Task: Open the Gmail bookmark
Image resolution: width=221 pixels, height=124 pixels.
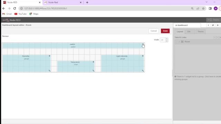Action: click(7, 14)
